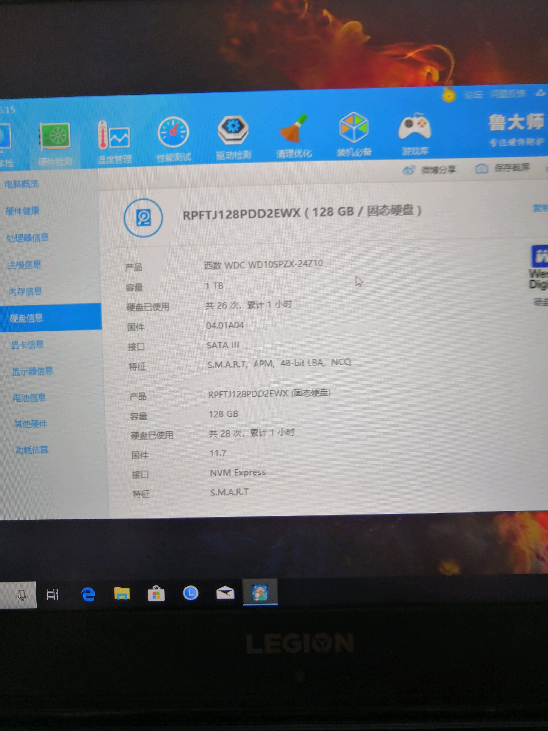Click the 西数 WDC WD10SPZX-24Z10 product text

263,264
